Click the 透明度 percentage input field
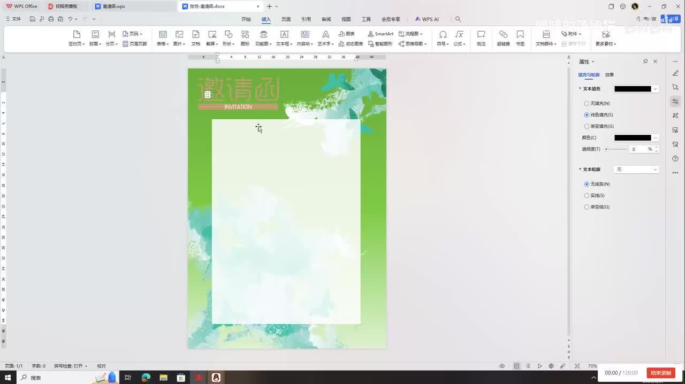The width and height of the screenshot is (685, 384). click(640, 149)
